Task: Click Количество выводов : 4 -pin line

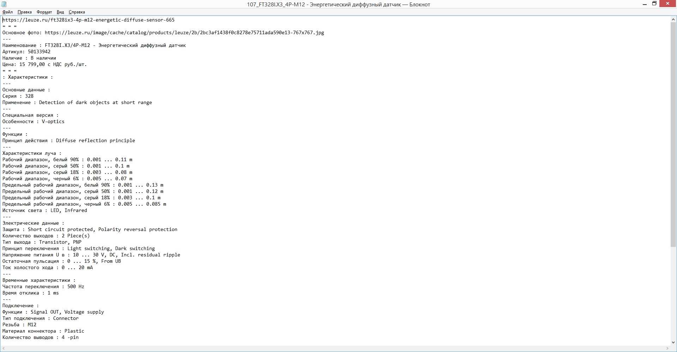Action: pos(41,337)
